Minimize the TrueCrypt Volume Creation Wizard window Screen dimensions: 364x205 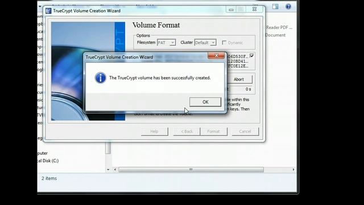[231, 10]
